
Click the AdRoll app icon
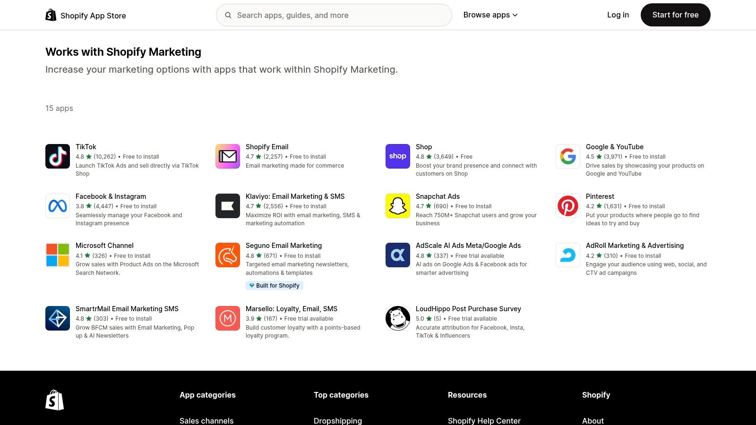[568, 255]
